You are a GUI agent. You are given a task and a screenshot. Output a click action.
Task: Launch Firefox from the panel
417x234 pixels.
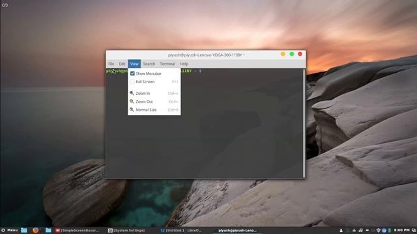point(35,230)
